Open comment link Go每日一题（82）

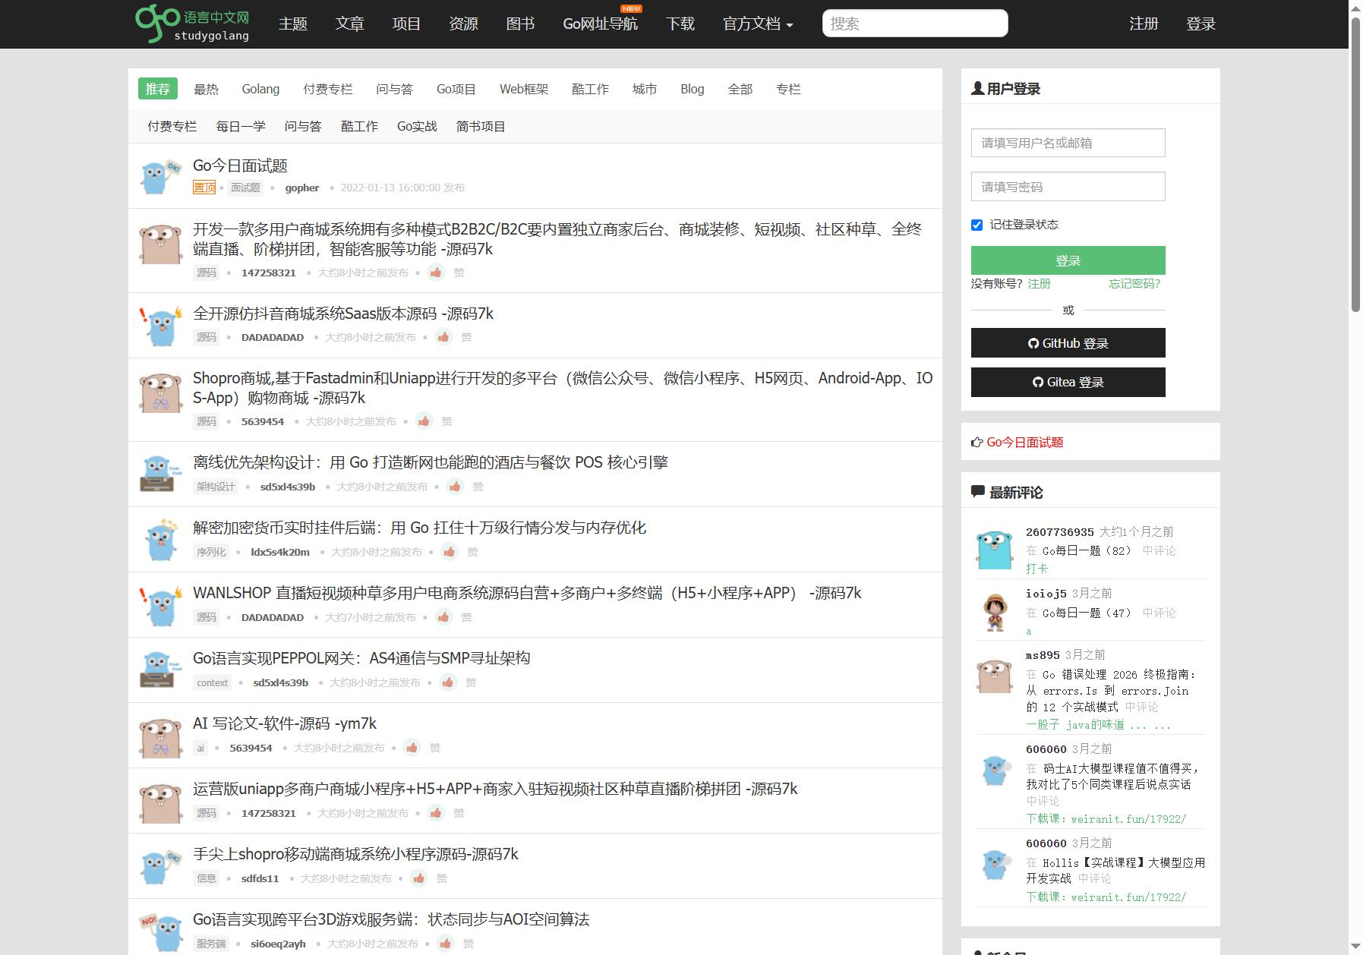1087,550
